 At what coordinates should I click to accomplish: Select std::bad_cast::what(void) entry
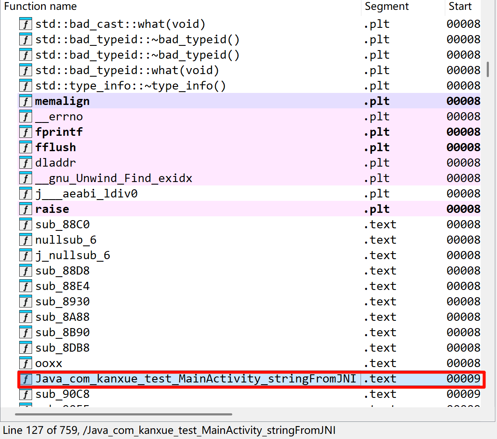(x=120, y=24)
